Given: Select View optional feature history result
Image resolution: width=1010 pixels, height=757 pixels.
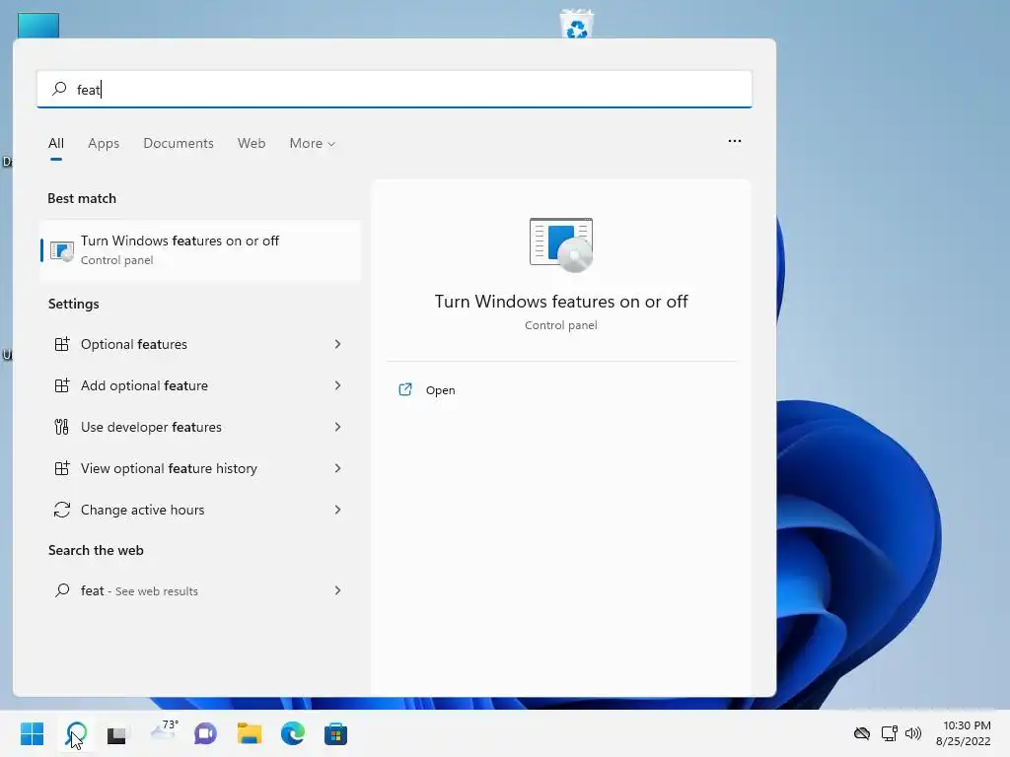Looking at the screenshot, I should [200, 468].
